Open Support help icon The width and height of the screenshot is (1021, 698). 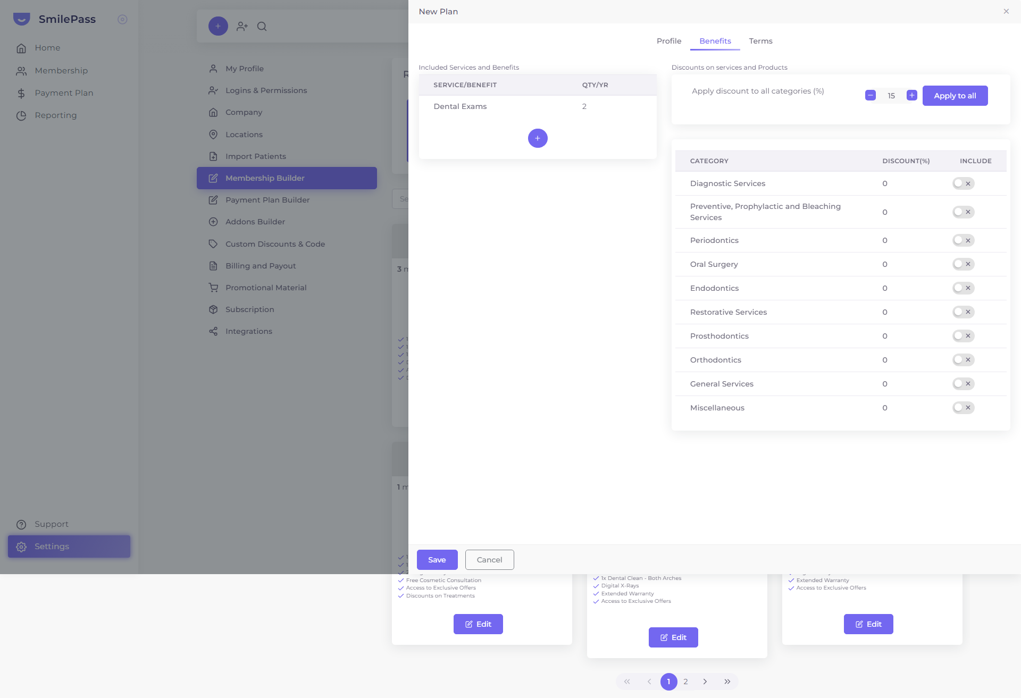coord(21,525)
